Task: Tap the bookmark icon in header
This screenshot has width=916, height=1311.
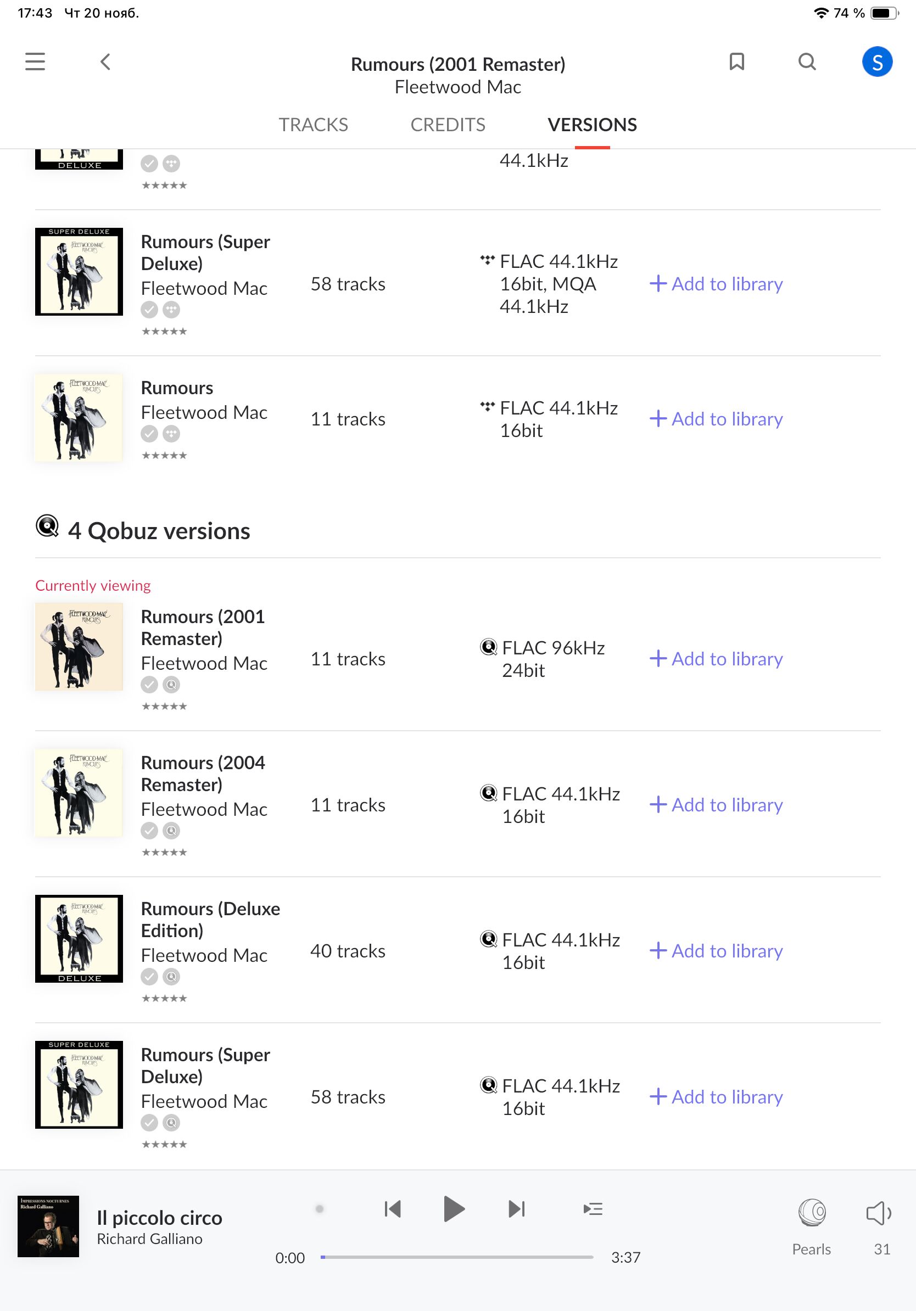Action: (x=736, y=61)
